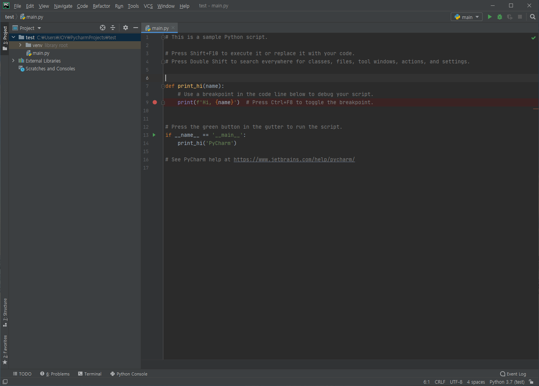Follow the jetbrains.com/help/pycharm link
539x386 pixels.
[x=294, y=159]
